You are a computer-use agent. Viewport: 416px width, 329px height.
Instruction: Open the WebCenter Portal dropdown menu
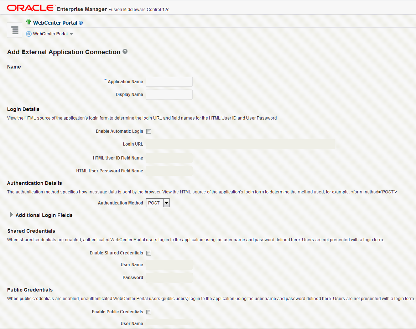click(71, 34)
